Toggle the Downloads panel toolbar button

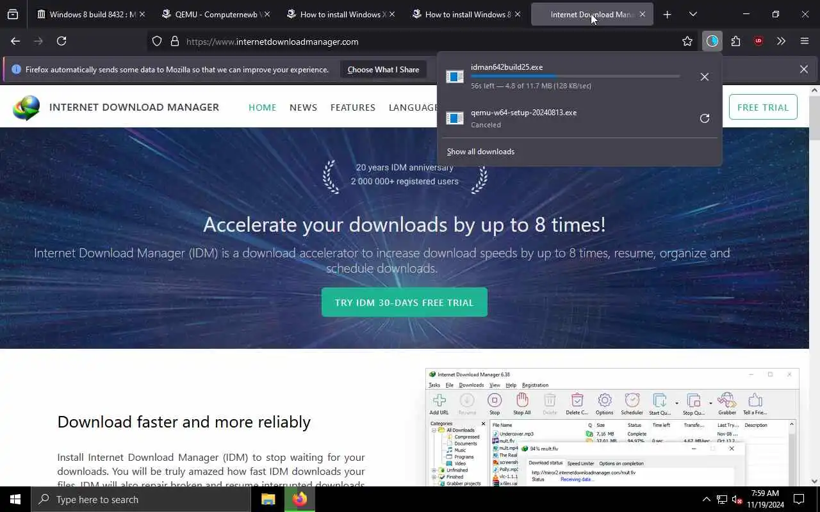coord(712,41)
